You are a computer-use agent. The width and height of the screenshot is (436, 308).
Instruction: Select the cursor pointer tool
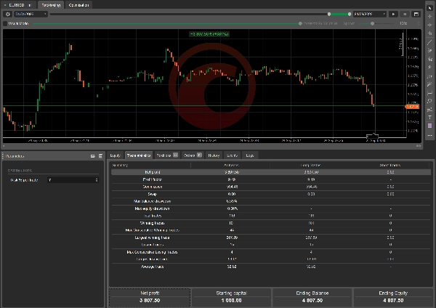[x=429, y=8]
